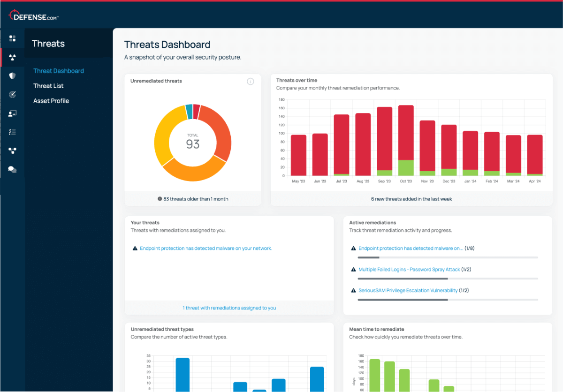
Task: Open the radar scan icon in sidebar
Action: pos(13,94)
